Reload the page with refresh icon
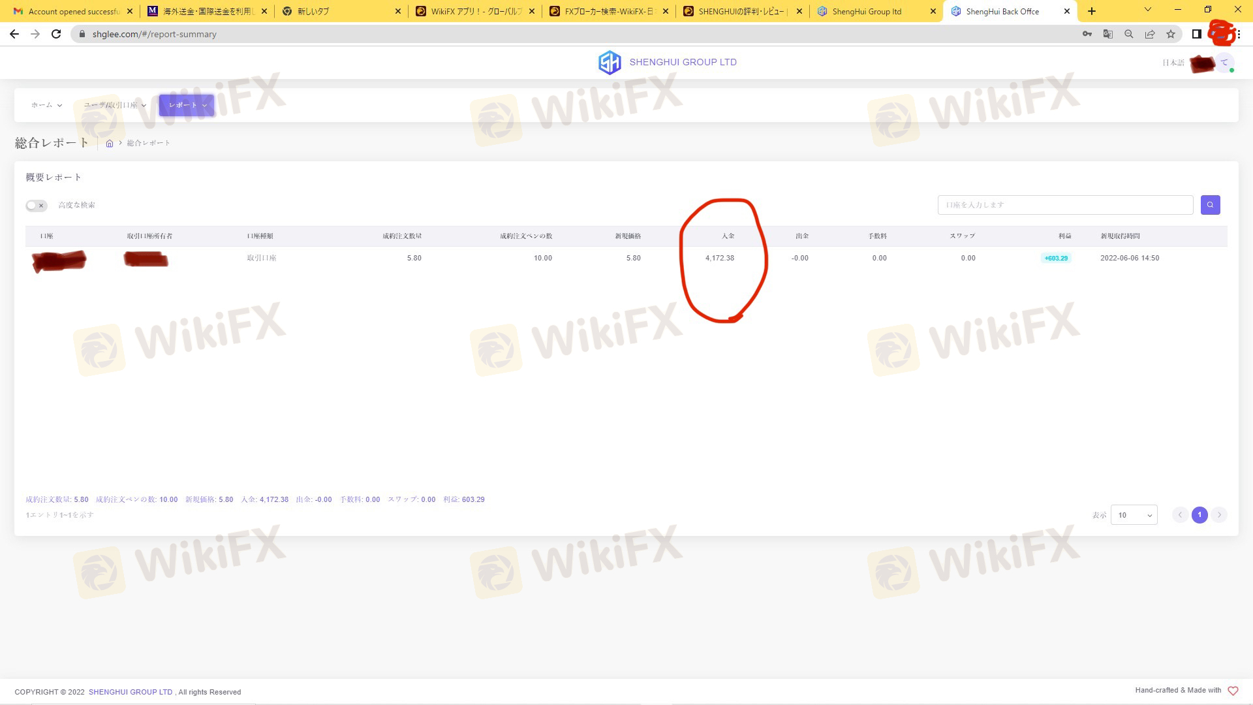Image resolution: width=1253 pixels, height=705 pixels. (x=56, y=34)
